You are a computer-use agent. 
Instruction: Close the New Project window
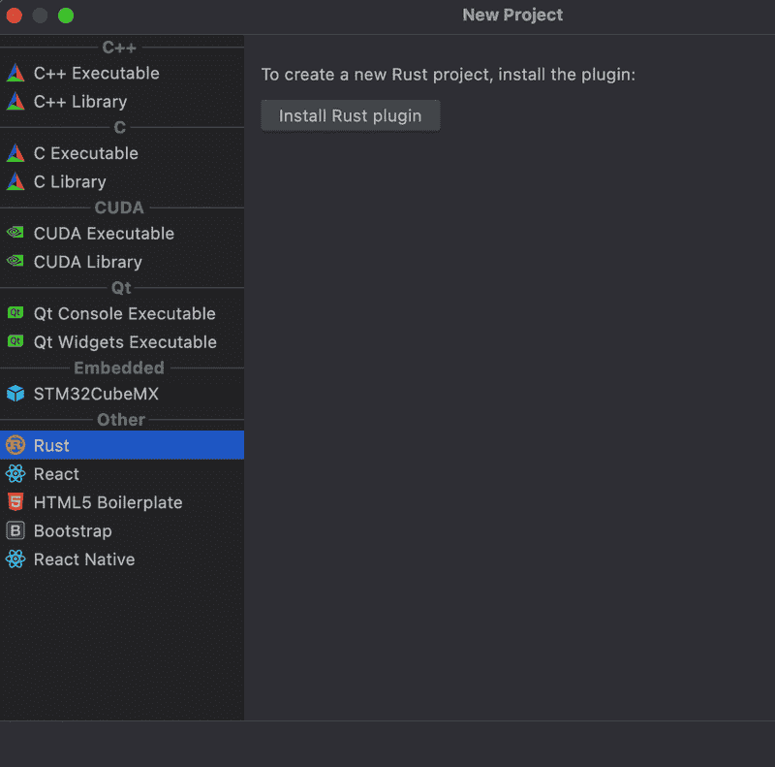coord(15,16)
